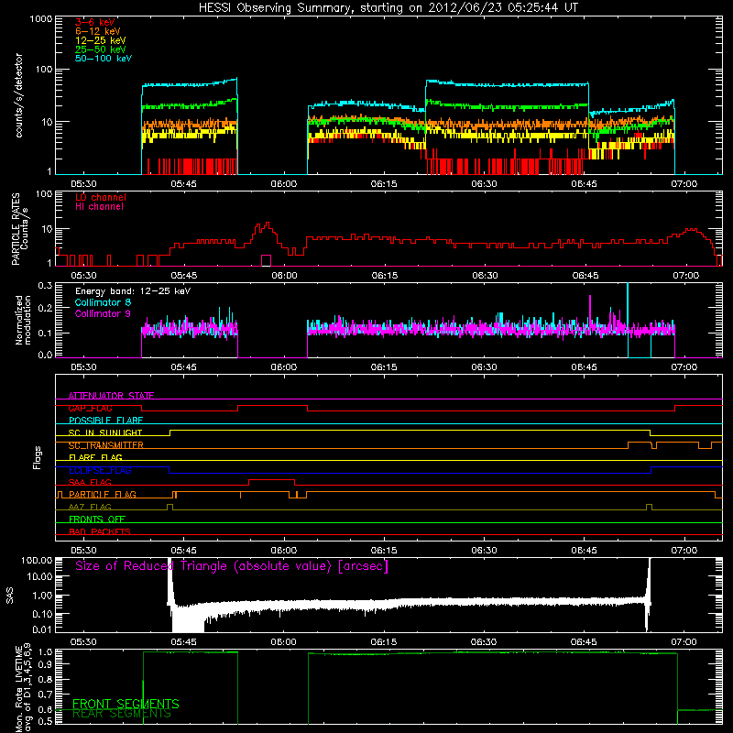Image resolution: width=733 pixels, height=733 pixels.
Task: Click the 0.9 tick on livetime axis
Action: 45,665
